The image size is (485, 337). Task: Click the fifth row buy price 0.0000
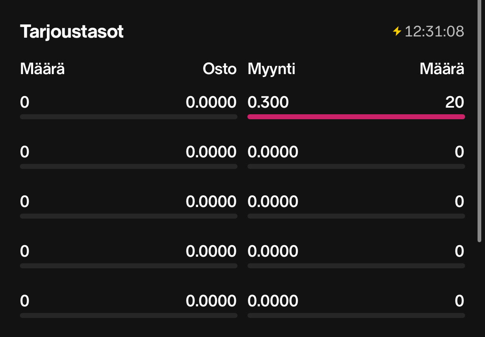coord(211,301)
